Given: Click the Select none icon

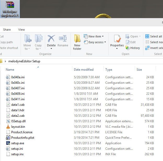Looking at the screenshot, I should point(147,42).
